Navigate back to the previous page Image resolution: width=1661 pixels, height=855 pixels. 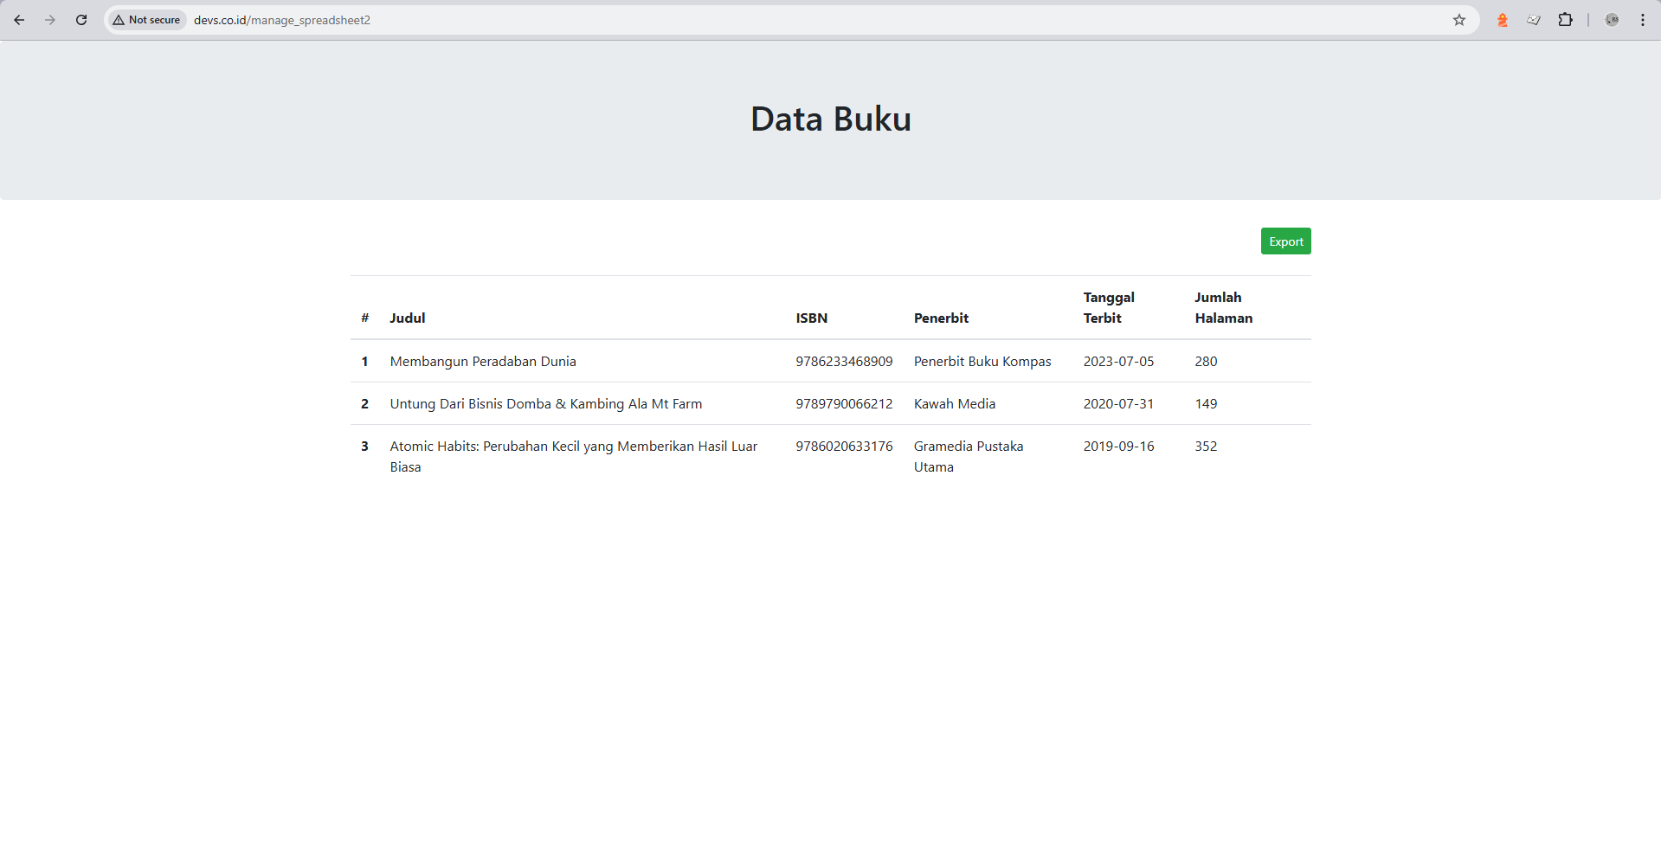pyautogui.click(x=18, y=19)
